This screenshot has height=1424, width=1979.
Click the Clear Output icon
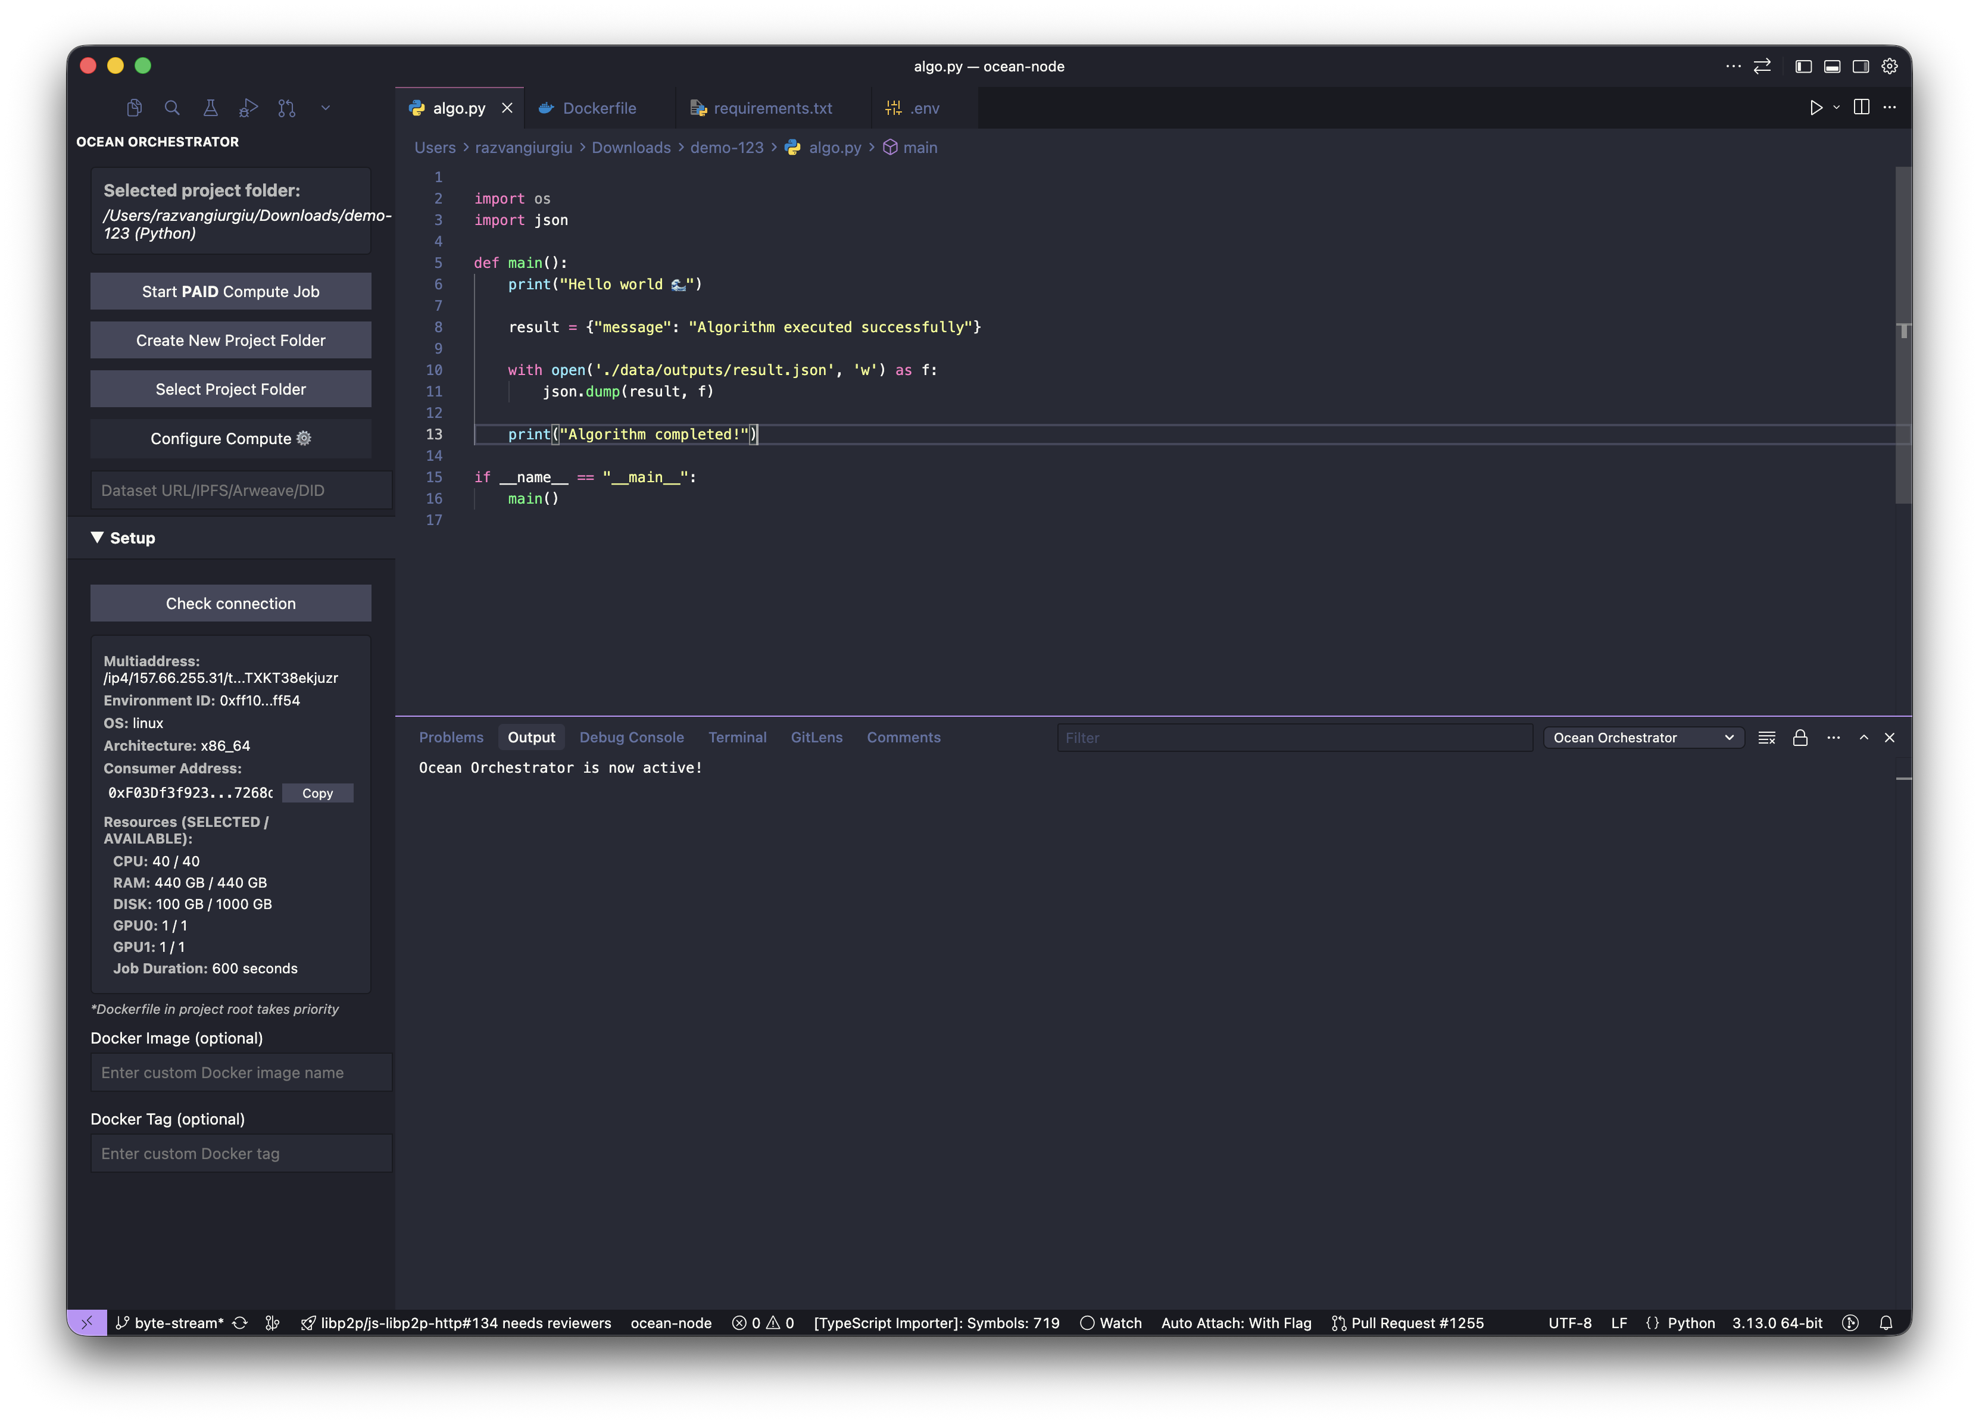click(x=1767, y=738)
